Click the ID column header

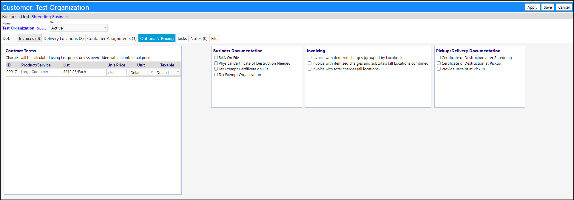pyautogui.click(x=9, y=65)
